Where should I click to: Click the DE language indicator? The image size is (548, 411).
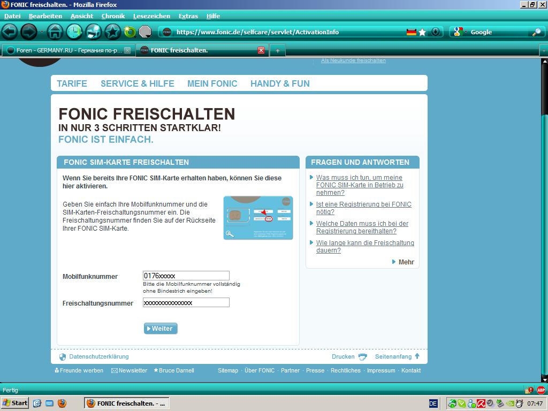click(433, 404)
